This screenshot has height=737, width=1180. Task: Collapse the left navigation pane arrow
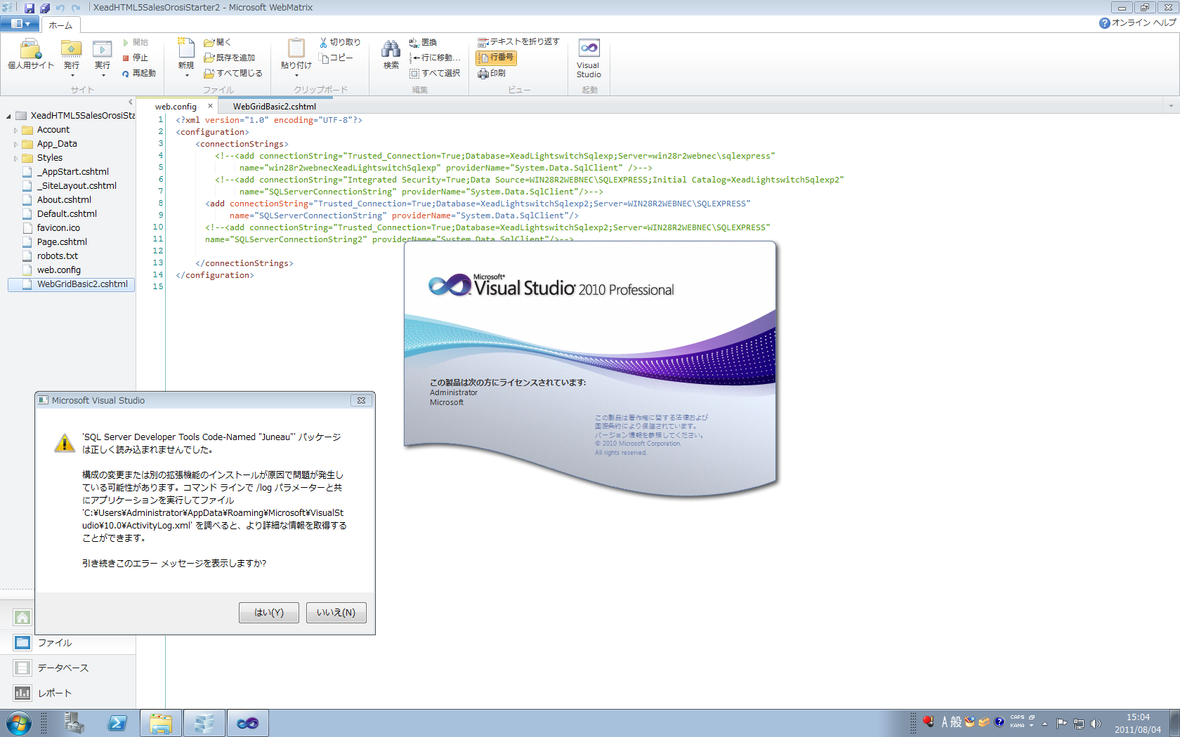click(130, 102)
